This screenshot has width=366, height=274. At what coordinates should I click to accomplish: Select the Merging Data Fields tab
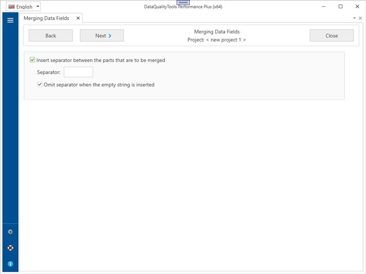[x=46, y=18]
